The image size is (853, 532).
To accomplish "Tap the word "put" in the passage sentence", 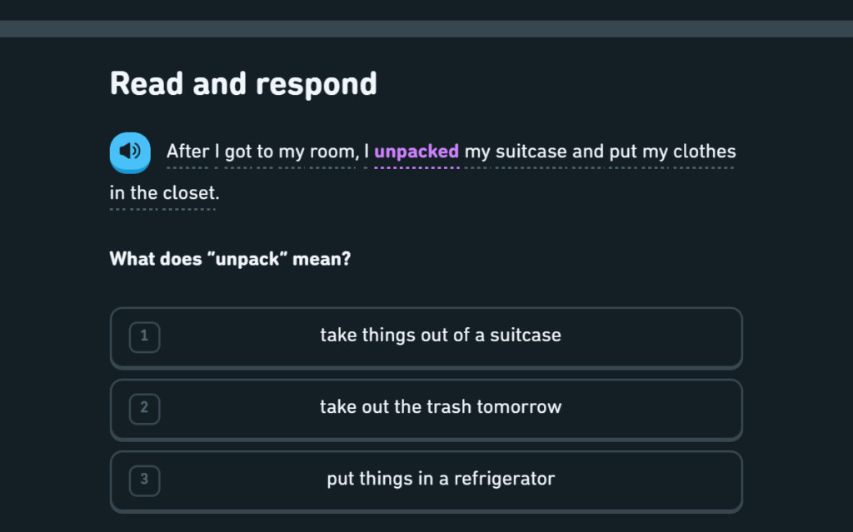I will (x=623, y=152).
